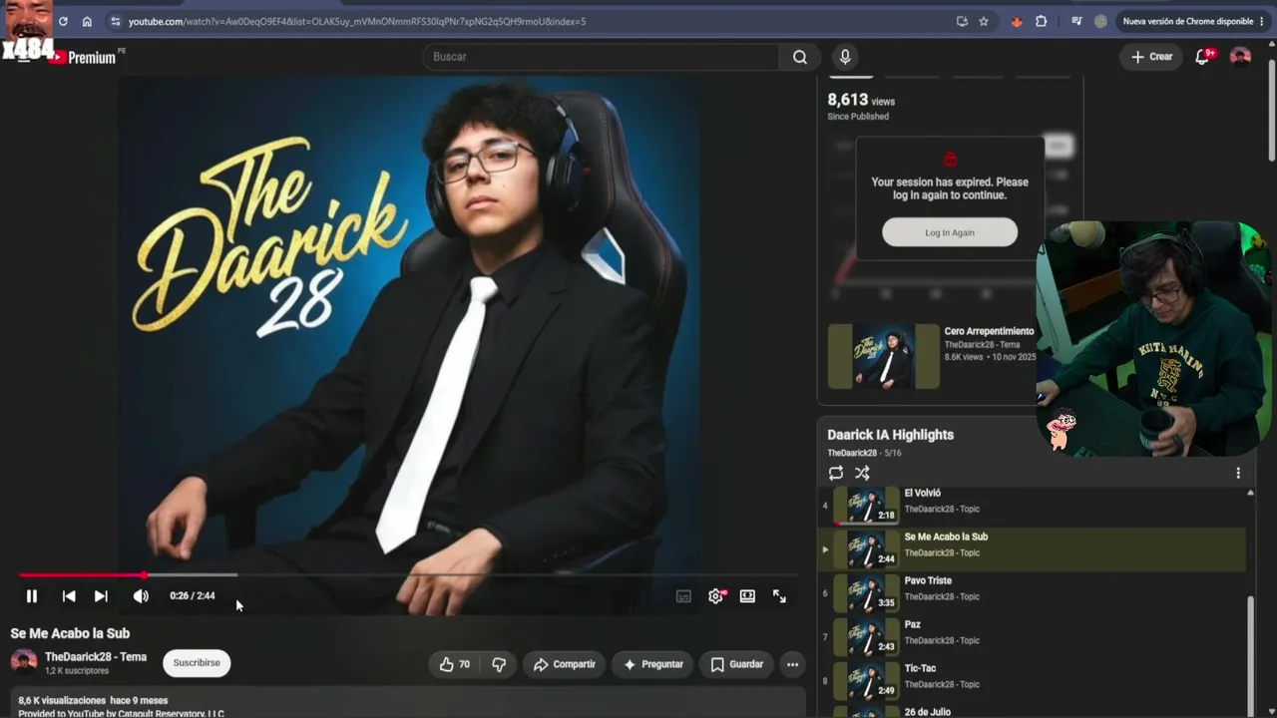Go to Chrome's home page button
Image resolution: width=1277 pixels, height=718 pixels.
[87, 21]
